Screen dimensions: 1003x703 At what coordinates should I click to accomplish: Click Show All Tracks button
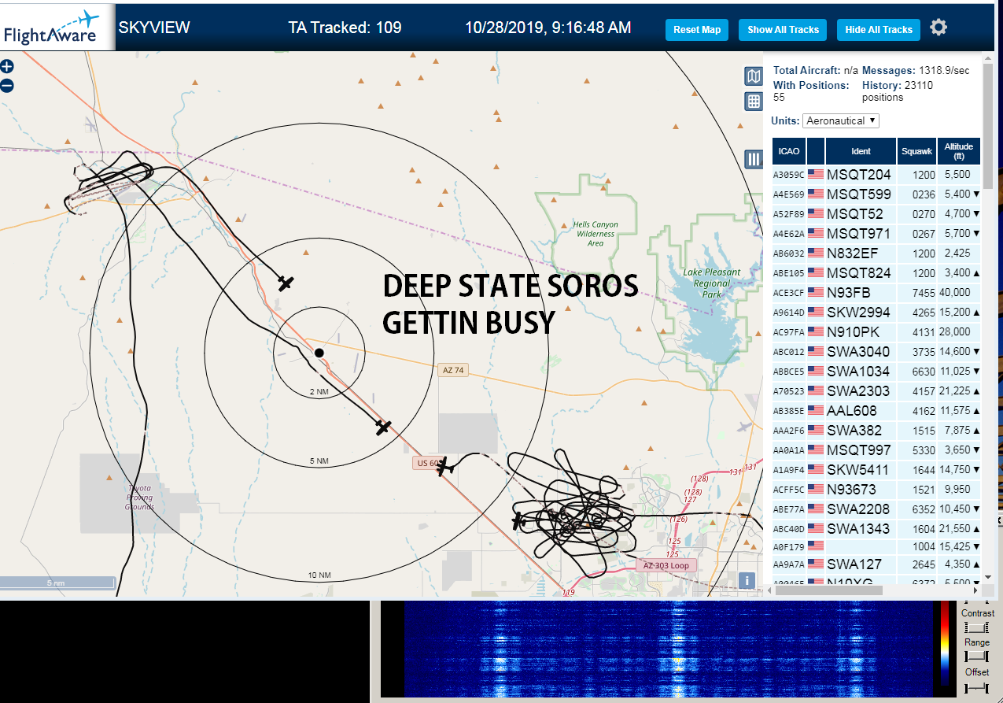click(x=783, y=30)
